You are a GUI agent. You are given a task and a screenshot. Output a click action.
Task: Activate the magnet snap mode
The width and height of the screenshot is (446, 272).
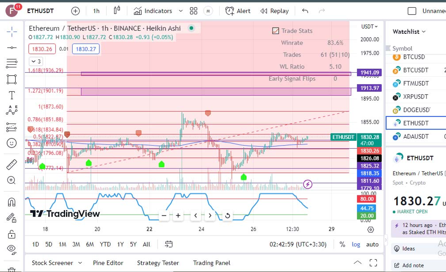click(12, 202)
